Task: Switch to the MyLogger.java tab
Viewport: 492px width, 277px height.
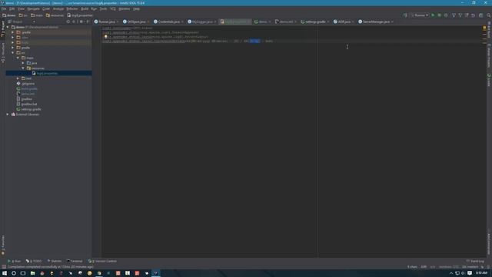Action: pos(202,22)
